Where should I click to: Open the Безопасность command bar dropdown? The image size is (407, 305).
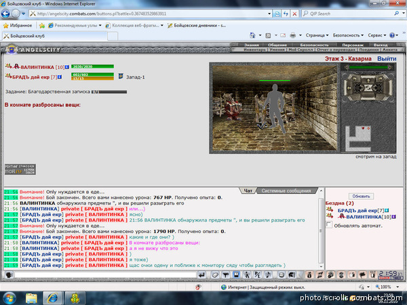(348, 35)
